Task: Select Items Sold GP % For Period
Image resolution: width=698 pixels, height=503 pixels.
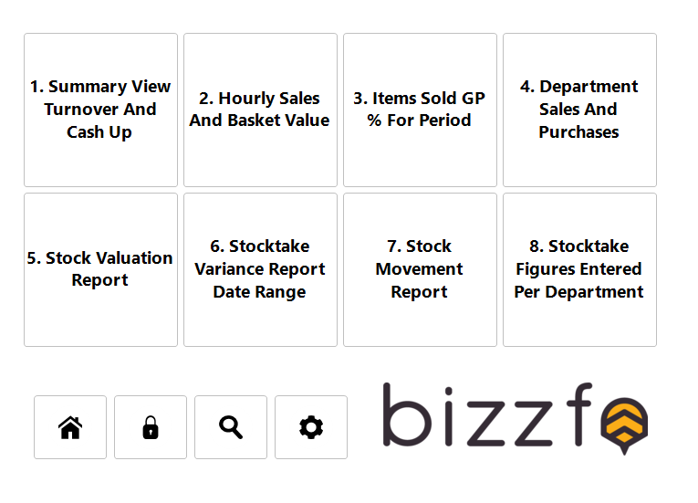Action: [420, 110]
